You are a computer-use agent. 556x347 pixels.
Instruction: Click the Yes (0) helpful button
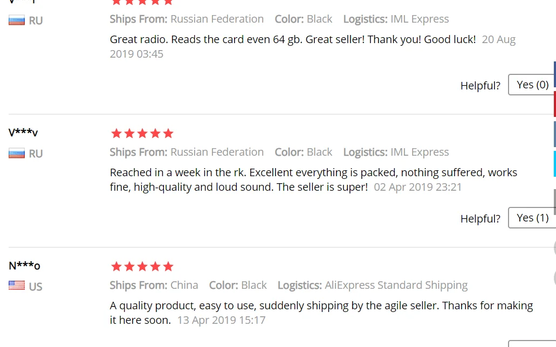coord(532,85)
